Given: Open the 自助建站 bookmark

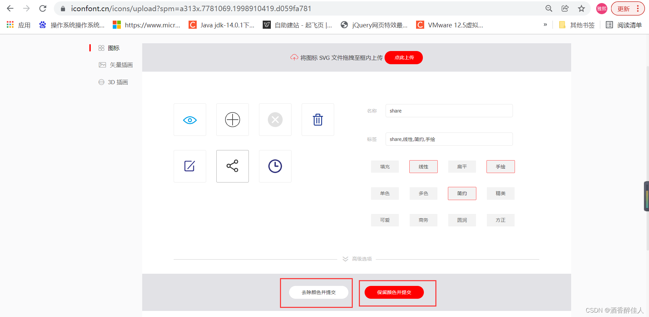Looking at the screenshot, I should 298,25.
